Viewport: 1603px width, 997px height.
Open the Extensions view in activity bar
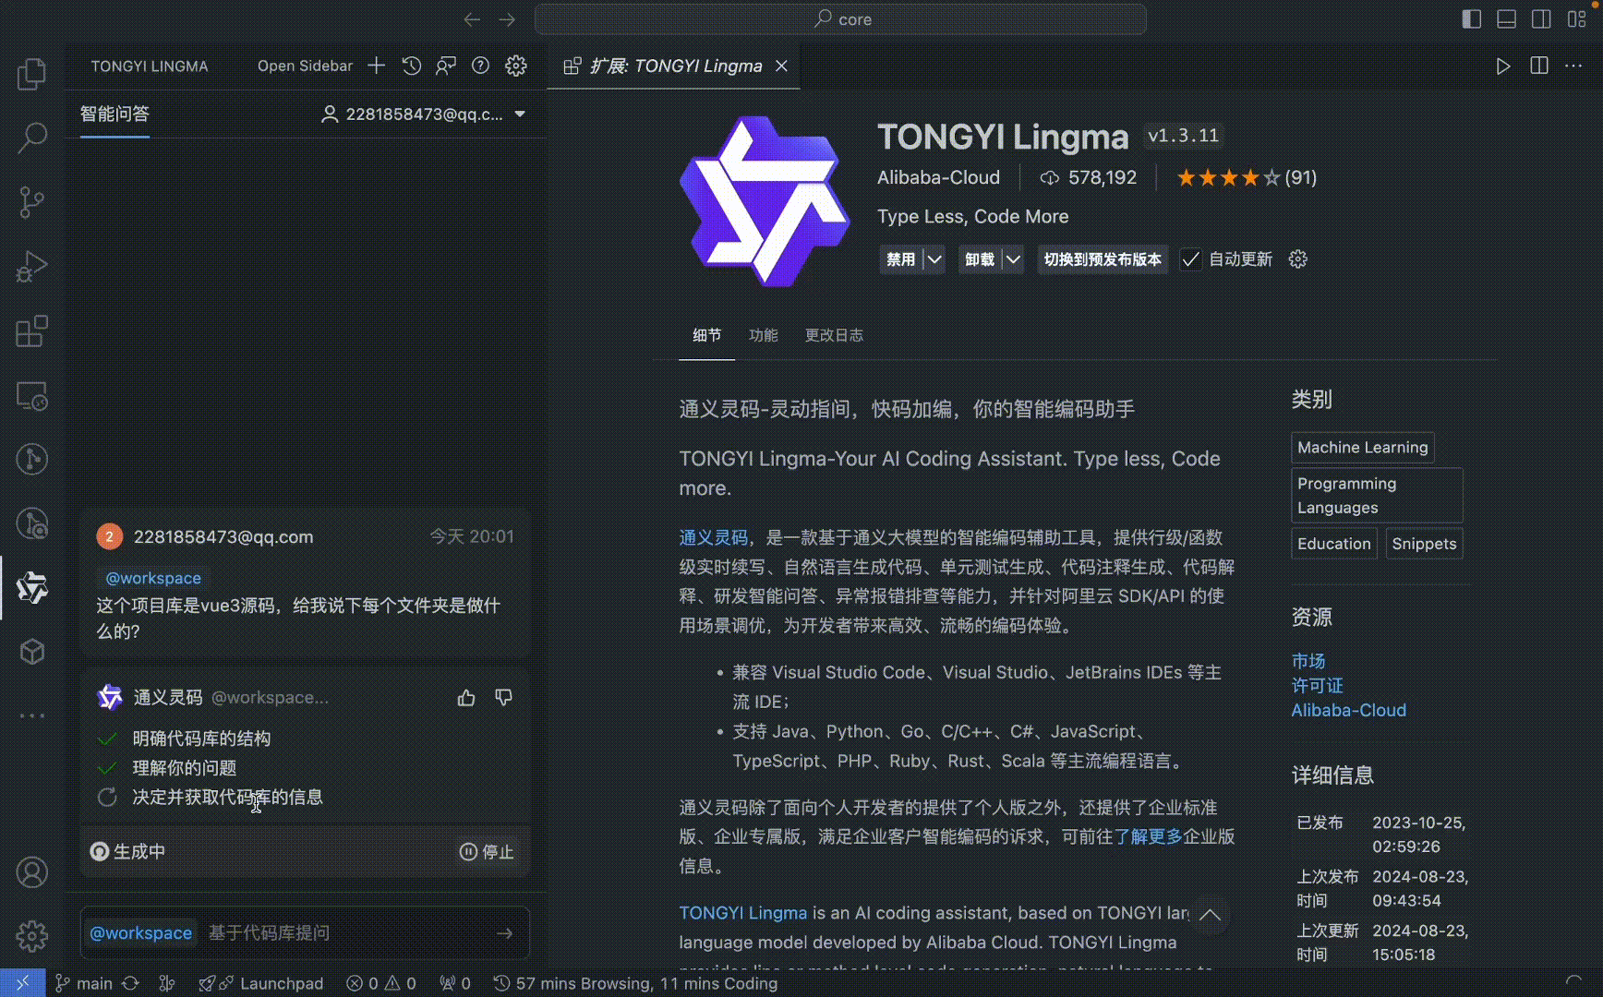click(x=32, y=331)
